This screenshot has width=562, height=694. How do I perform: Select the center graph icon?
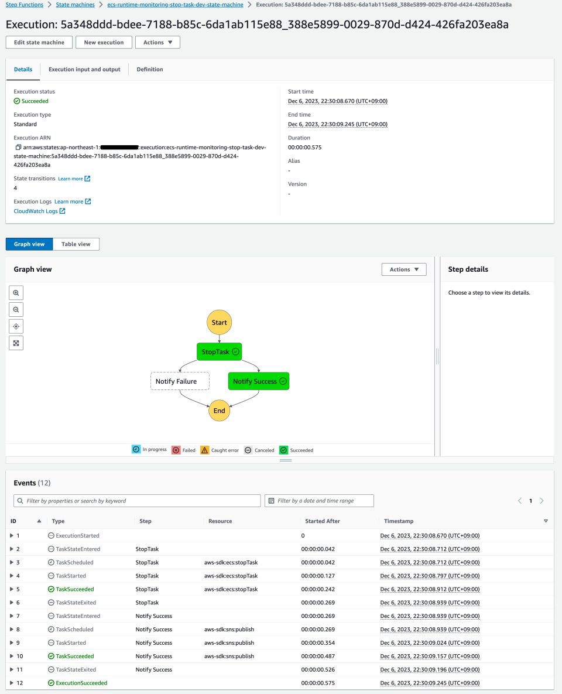click(x=16, y=326)
